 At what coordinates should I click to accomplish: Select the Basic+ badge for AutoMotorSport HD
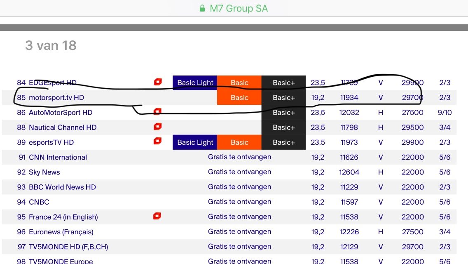click(x=283, y=113)
